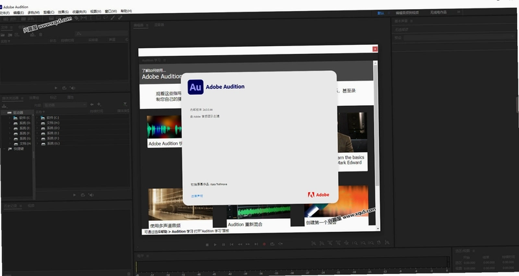Select 系统 (F:) in the contents list
The width and height of the screenshot is (519, 276).
tap(53, 138)
